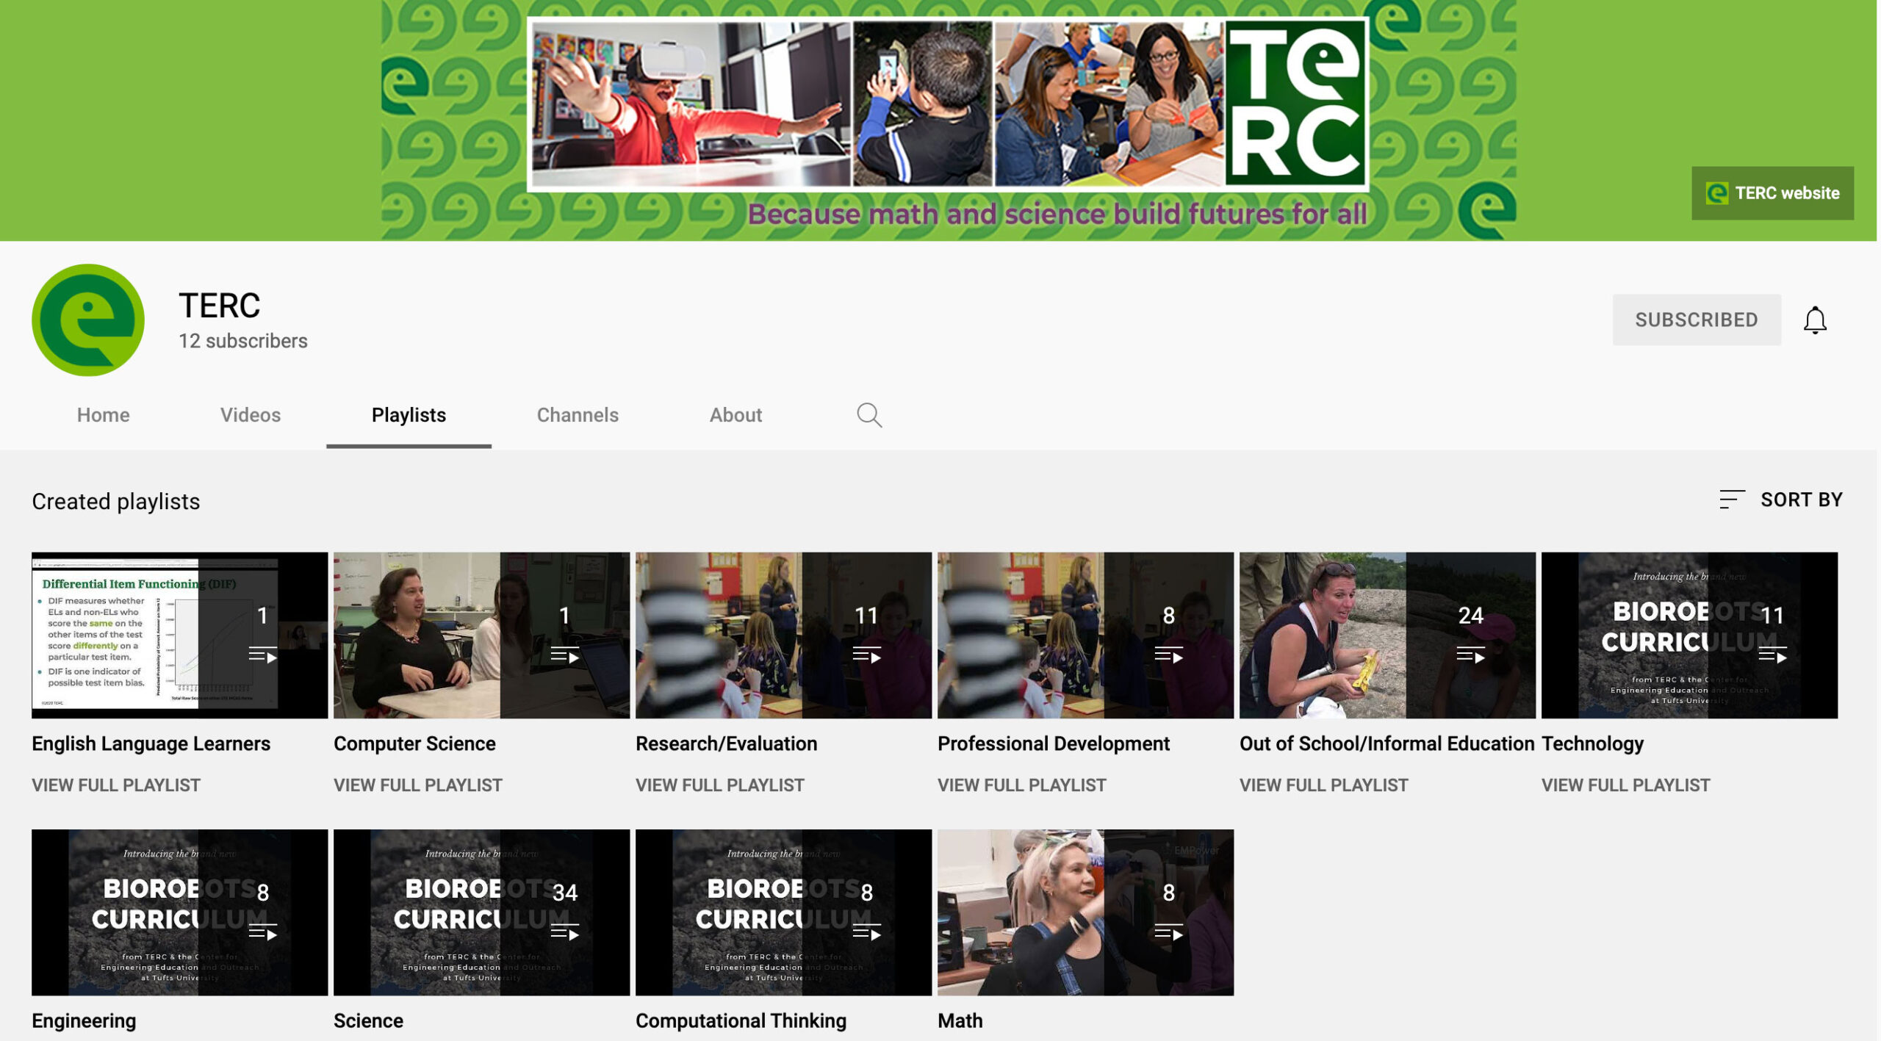Click the Sort By lines icon
This screenshot has width=1881, height=1041.
pyautogui.click(x=1731, y=500)
